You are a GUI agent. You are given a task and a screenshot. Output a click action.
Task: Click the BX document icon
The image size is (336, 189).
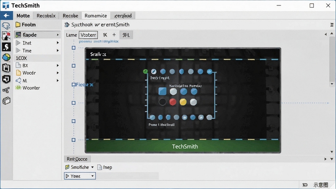pos(18,65)
